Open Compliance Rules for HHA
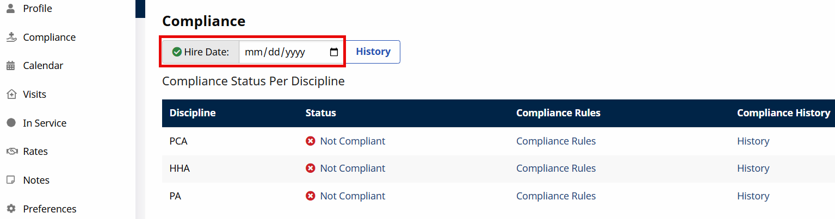Screen dimensions: 835x219 (x=556, y=168)
